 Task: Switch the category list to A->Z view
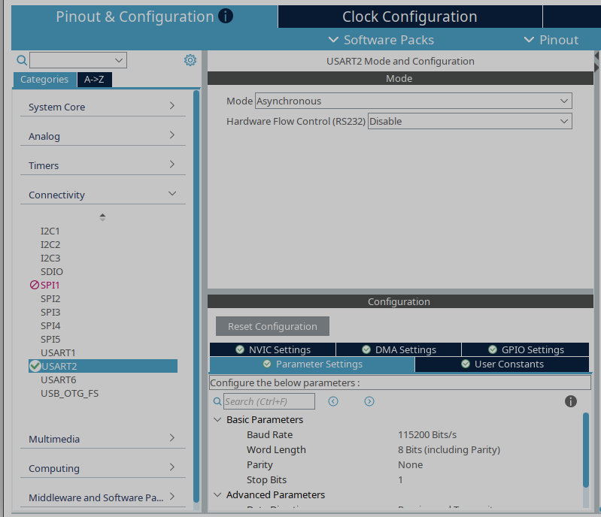point(95,80)
